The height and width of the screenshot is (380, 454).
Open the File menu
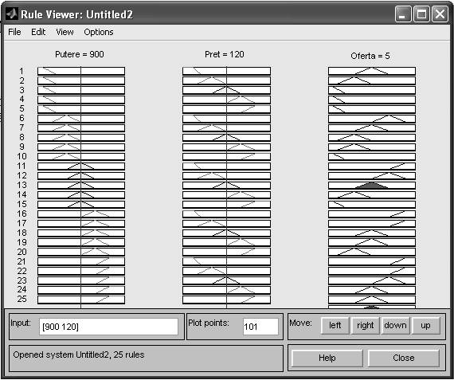point(14,32)
